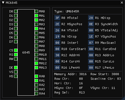Screen dimensions: 125x100
Task: Edit the R6 VDisp value field 19
Action: coord(57,36)
